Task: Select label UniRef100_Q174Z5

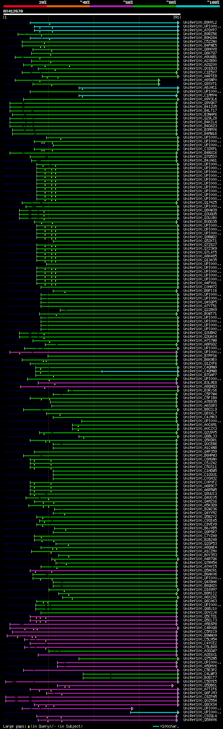Action: click(x=200, y=203)
